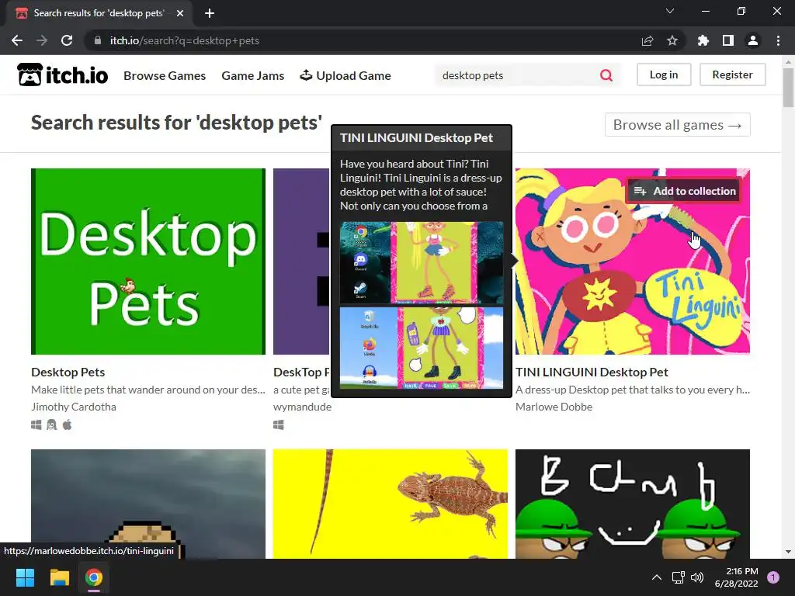This screenshot has width=795, height=596.
Task: Click the Linux platform icon under Desktop Pets
Action: coord(52,424)
